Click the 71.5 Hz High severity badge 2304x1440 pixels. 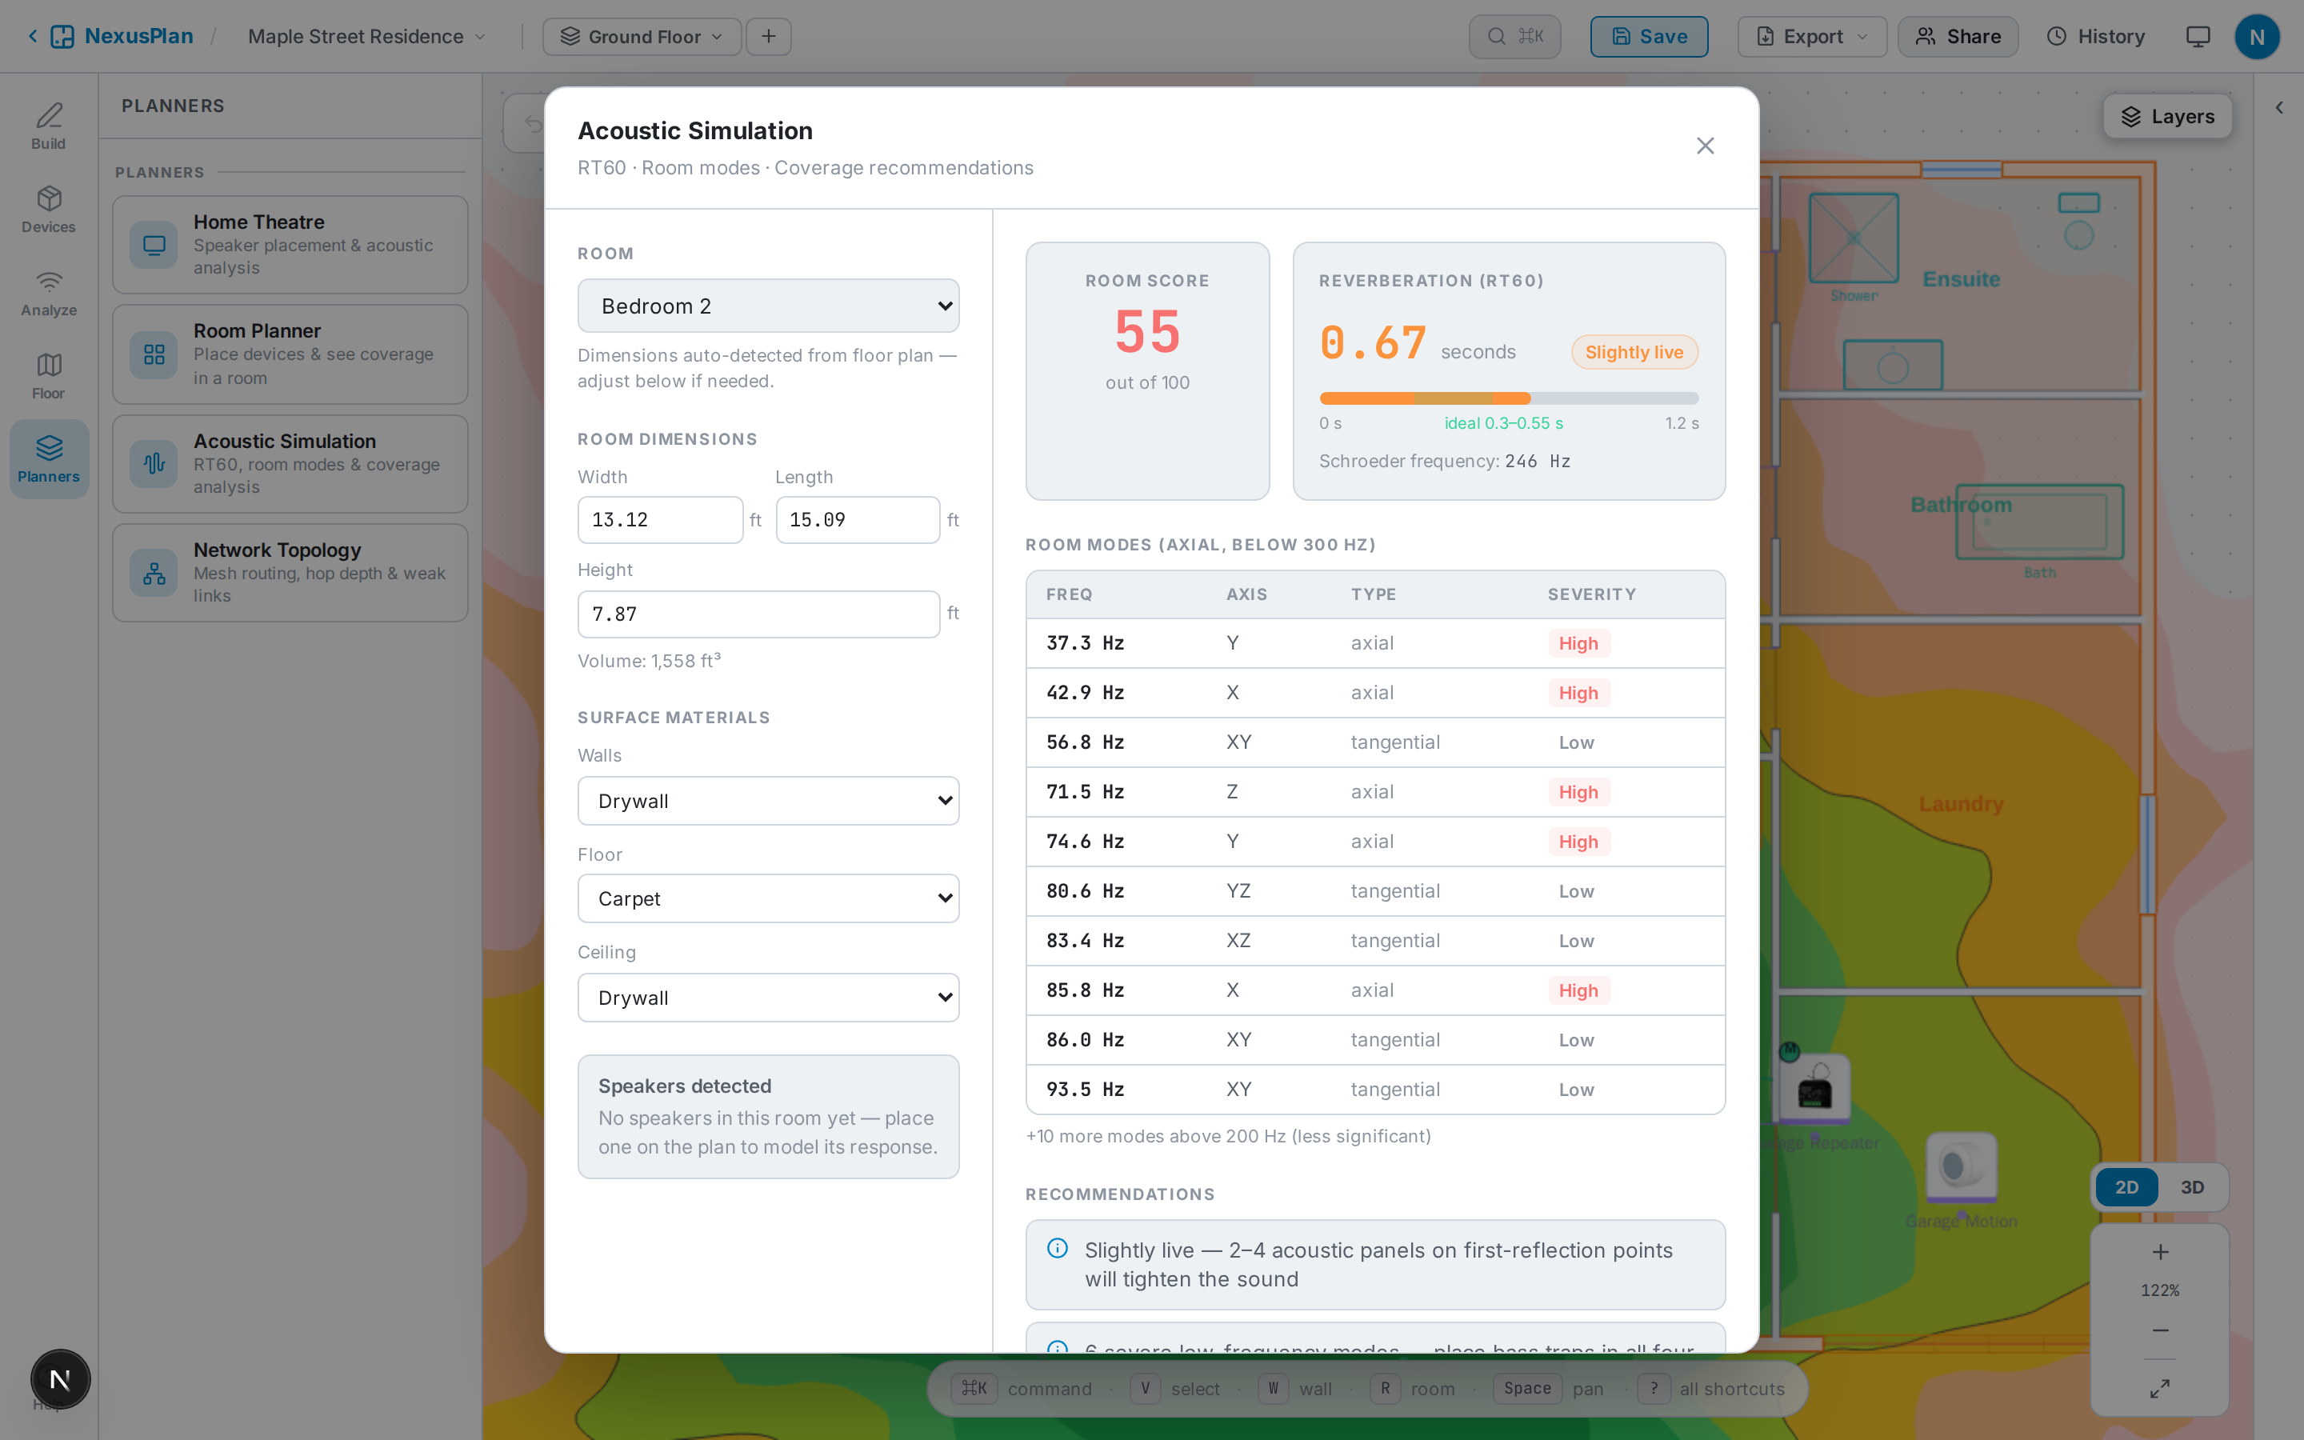[1578, 792]
